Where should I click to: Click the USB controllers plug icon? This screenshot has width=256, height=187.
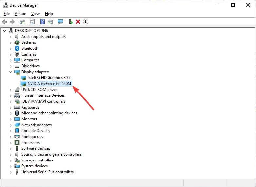17,172
